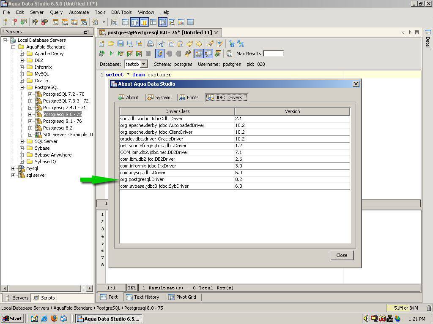Close the postgres@Postgresql 8.0 query tab

pos(216,32)
